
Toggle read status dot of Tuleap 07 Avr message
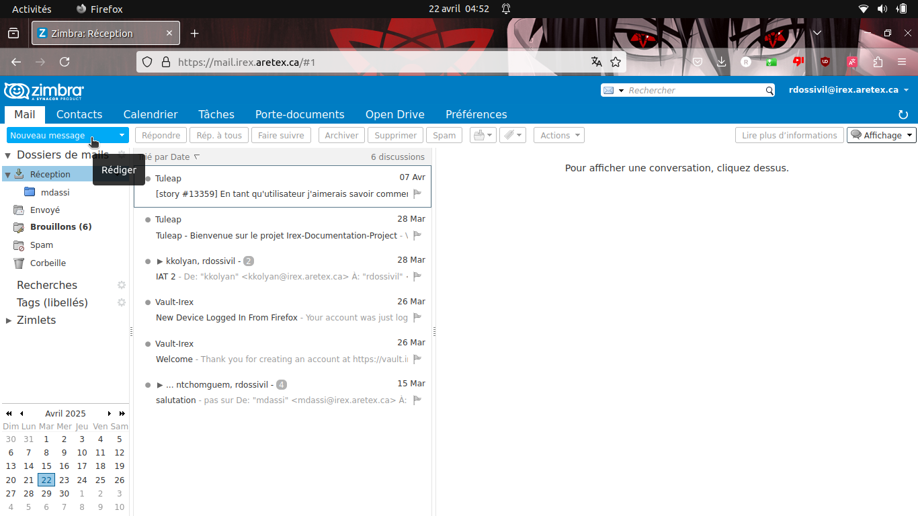(x=148, y=179)
